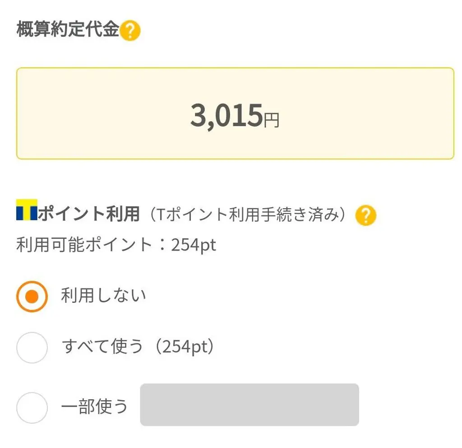The width and height of the screenshot is (462, 448).
Task: Open help for 概算約定代金
Action: tap(130, 30)
